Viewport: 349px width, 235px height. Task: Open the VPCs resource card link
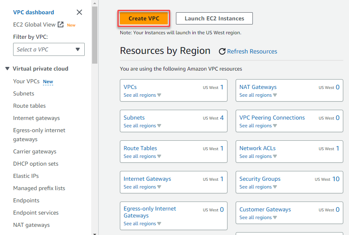click(x=130, y=87)
